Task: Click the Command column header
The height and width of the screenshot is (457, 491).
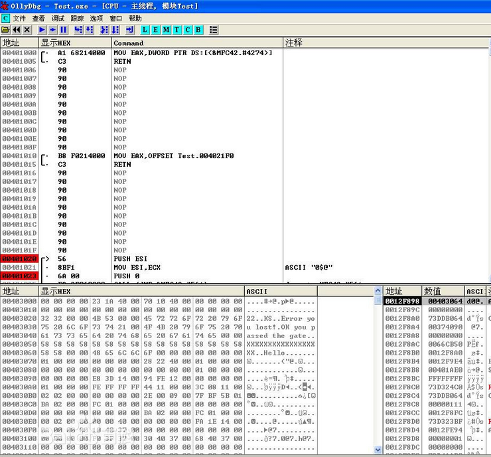Action: click(x=129, y=43)
